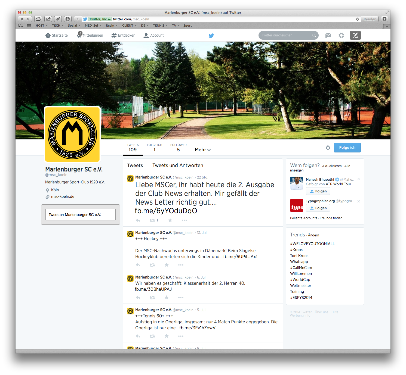Retweet the Club News tweet
The image size is (406, 375).
pyautogui.click(x=152, y=220)
